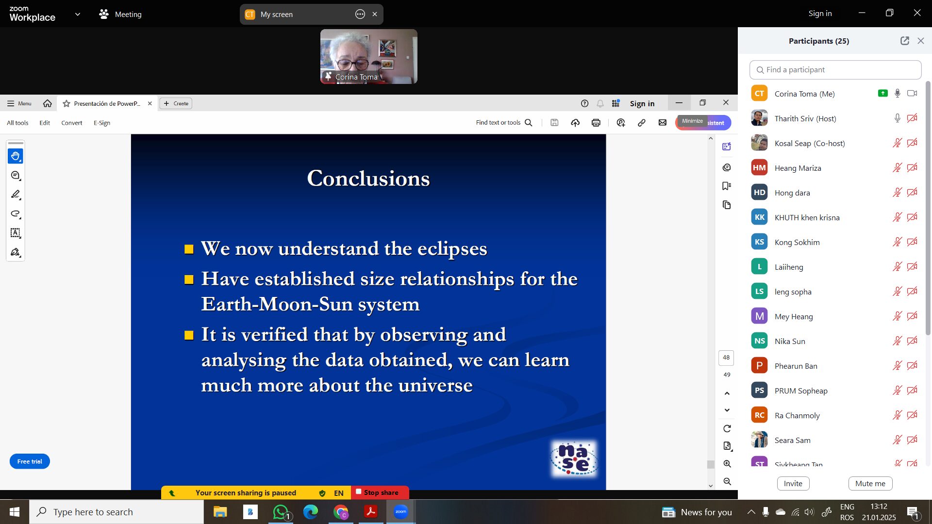Click the Home icon in Acrobat

pos(47,103)
